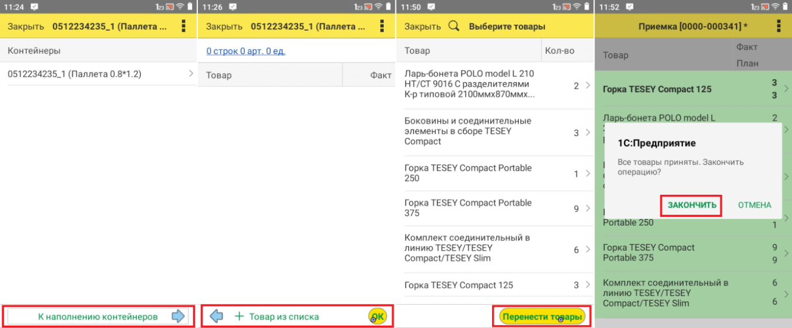Viewport: 792px width, 328px height.
Task: Open chevron for Горка TESEY Compact Portable 250 in selection list
Action: point(588,173)
